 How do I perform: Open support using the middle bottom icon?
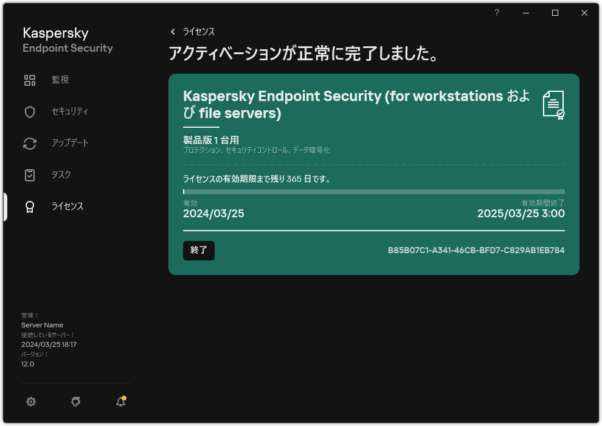pyautogui.click(x=75, y=402)
